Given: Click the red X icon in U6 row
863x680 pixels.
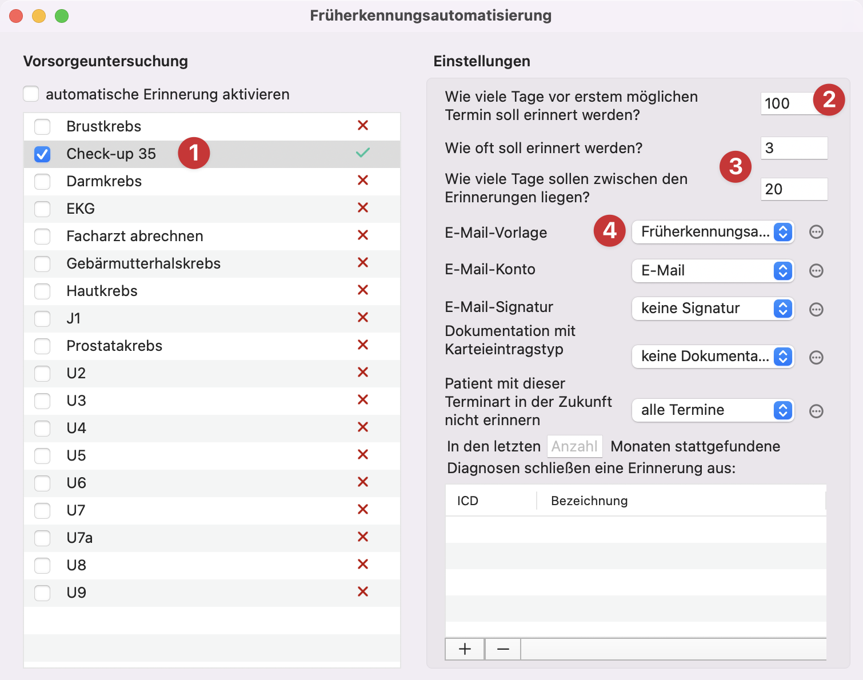Looking at the screenshot, I should (362, 482).
